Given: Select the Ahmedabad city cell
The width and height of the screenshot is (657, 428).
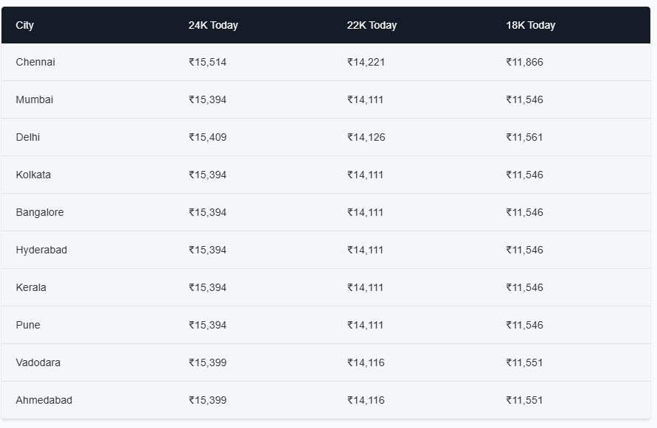Looking at the screenshot, I should pos(44,400).
